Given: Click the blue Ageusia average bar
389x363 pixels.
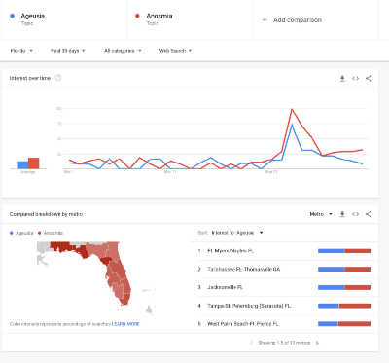Looking at the screenshot, I should tap(22, 165).
